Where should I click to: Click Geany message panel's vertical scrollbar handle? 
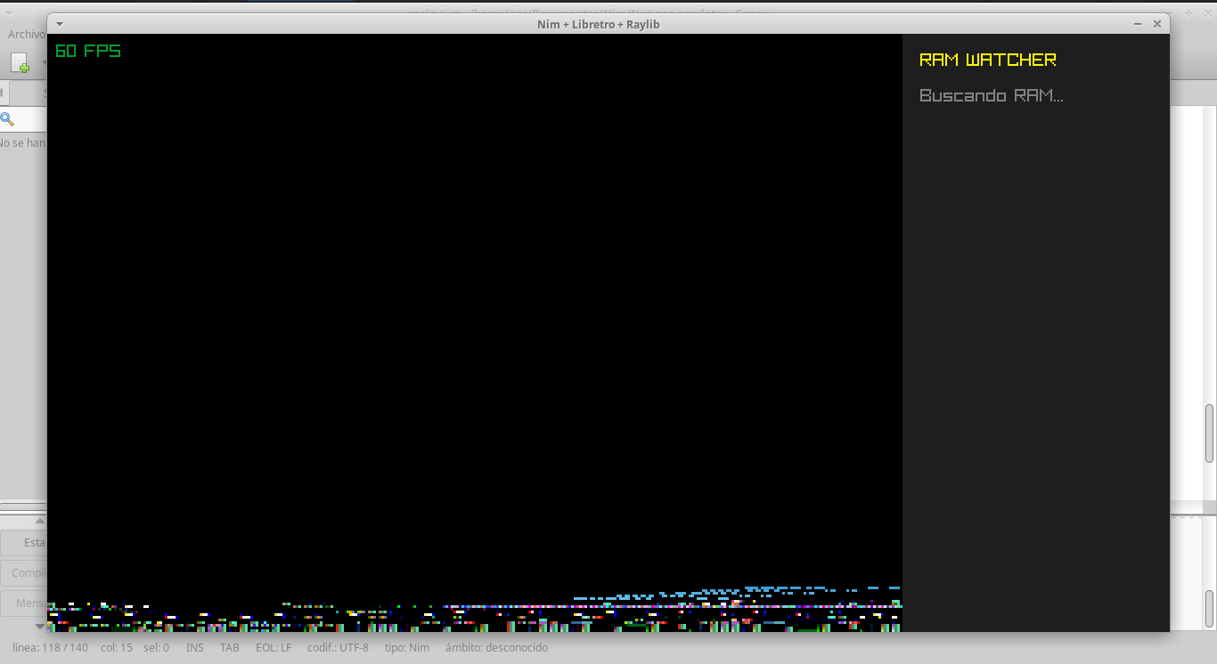[x=1209, y=609]
